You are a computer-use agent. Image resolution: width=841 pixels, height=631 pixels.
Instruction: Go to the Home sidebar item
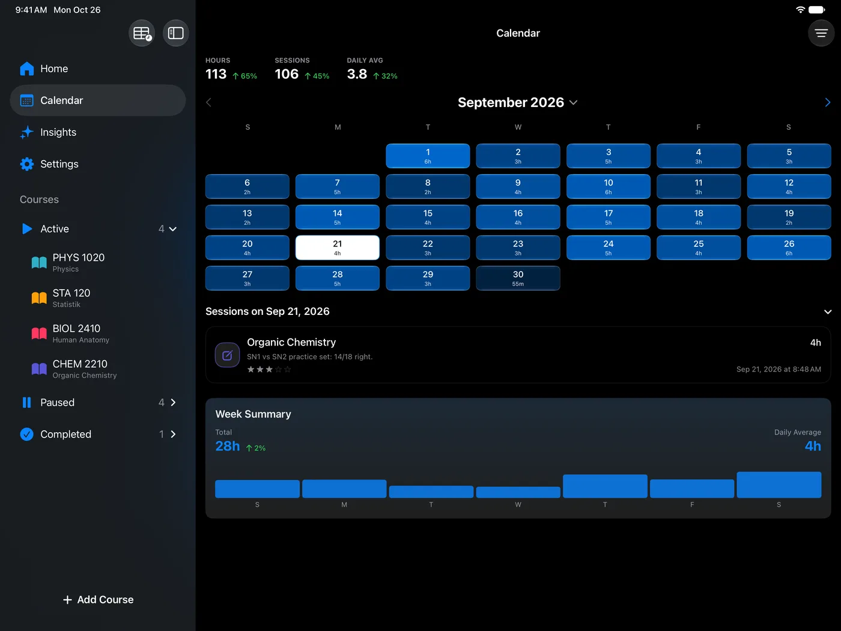98,69
